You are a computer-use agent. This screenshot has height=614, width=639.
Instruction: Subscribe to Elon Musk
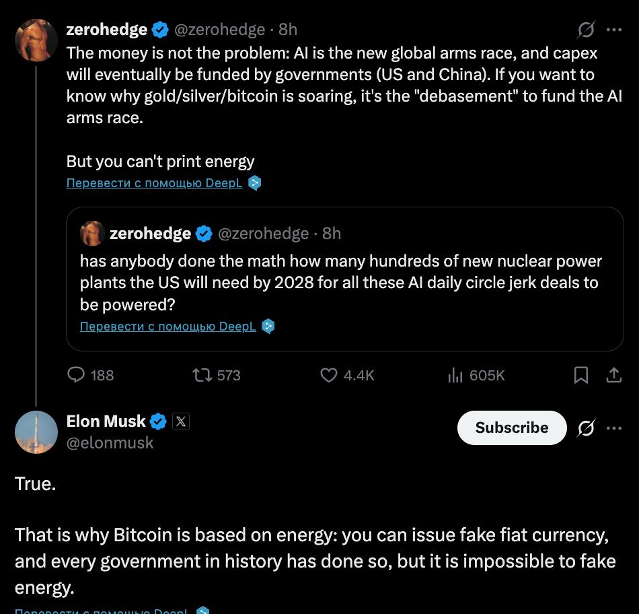coord(511,428)
